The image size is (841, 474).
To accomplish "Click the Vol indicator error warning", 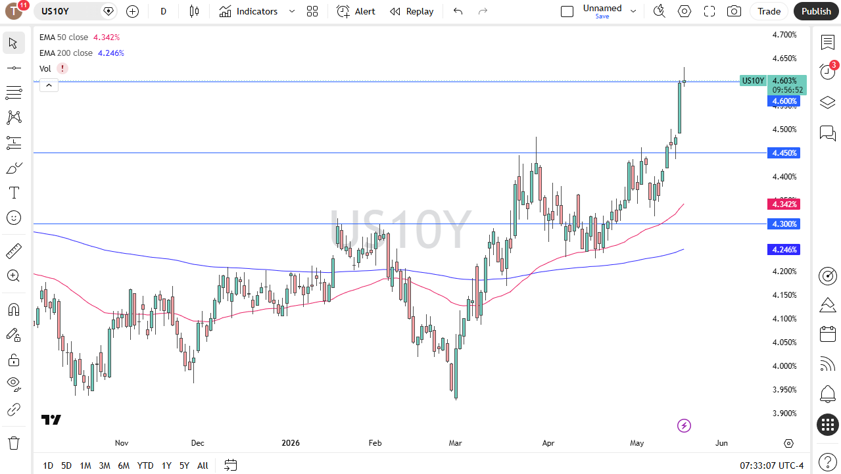I will pyautogui.click(x=62, y=68).
